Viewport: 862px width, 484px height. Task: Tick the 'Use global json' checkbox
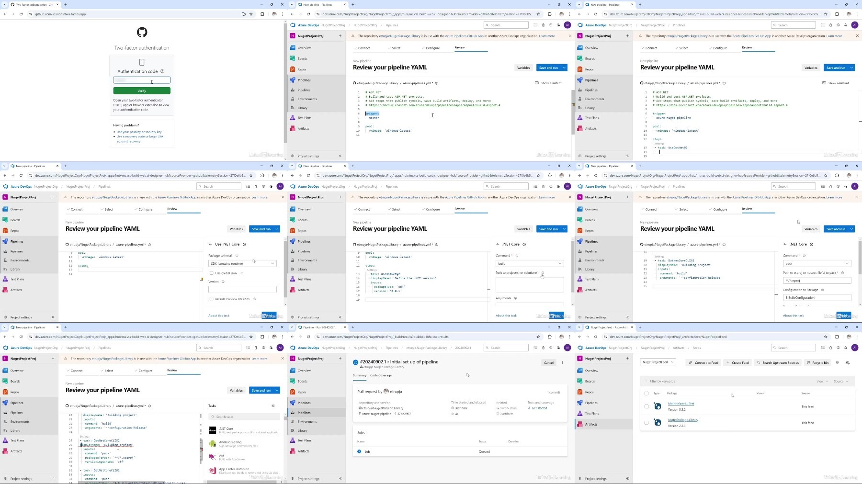(x=211, y=273)
